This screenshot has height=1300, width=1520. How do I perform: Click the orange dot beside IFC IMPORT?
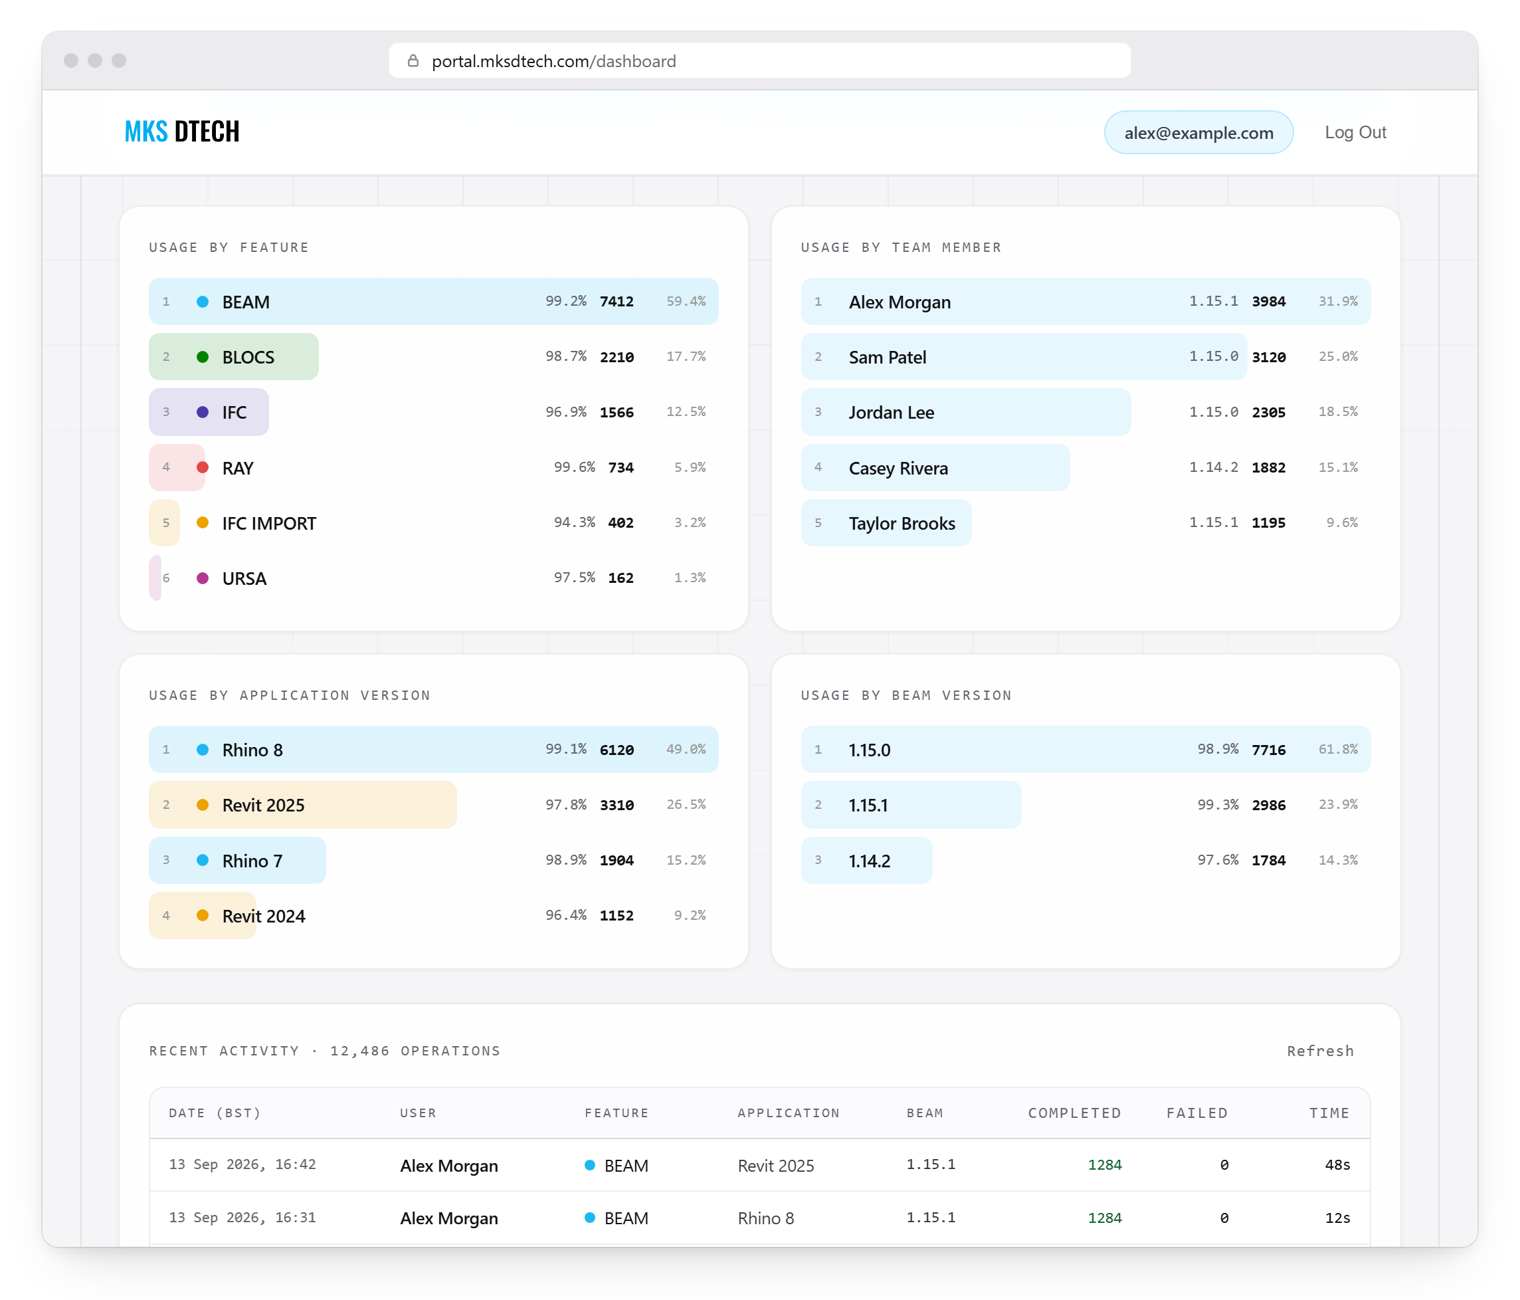click(x=203, y=522)
